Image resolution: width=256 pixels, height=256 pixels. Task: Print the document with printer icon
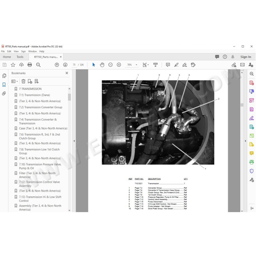point(30,65)
